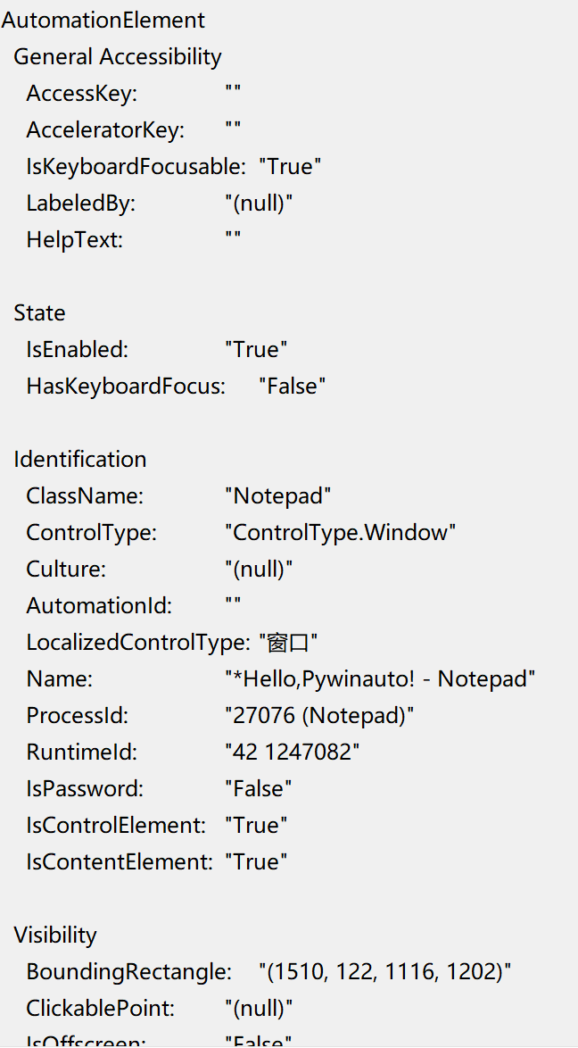Select the ClassName property label
This screenshot has height=1048, width=578.
point(85,496)
